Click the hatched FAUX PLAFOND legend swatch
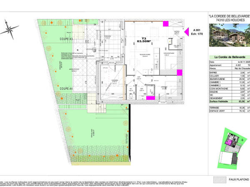This screenshot has height=187, width=250. (x=220, y=180)
